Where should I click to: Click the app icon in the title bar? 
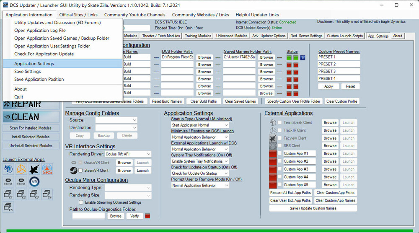pyautogui.click(x=5, y=5)
